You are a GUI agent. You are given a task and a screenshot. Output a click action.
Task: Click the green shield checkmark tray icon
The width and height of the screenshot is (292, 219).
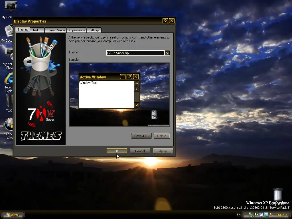pyautogui.click(x=251, y=215)
